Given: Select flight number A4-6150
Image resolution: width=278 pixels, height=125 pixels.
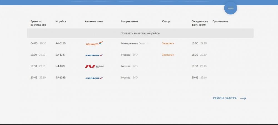Looking at the screenshot, I should click(x=60, y=43).
